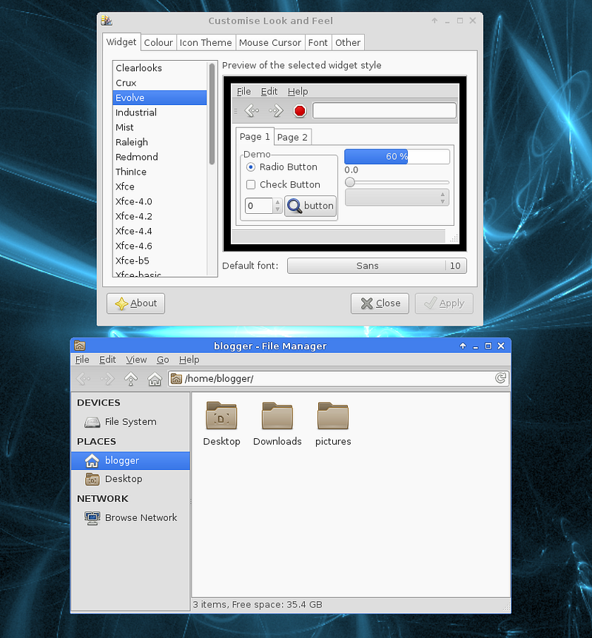This screenshot has width=592, height=638.
Task: Click the forward arrow in File Manager toolbar
Action: 107,379
